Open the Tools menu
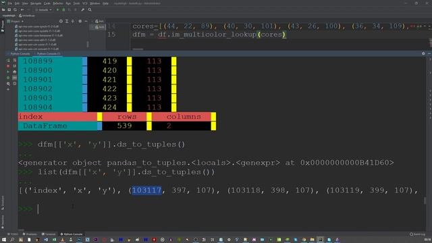Image resolution: width=432 pixels, height=243 pixels. tap(76, 3)
